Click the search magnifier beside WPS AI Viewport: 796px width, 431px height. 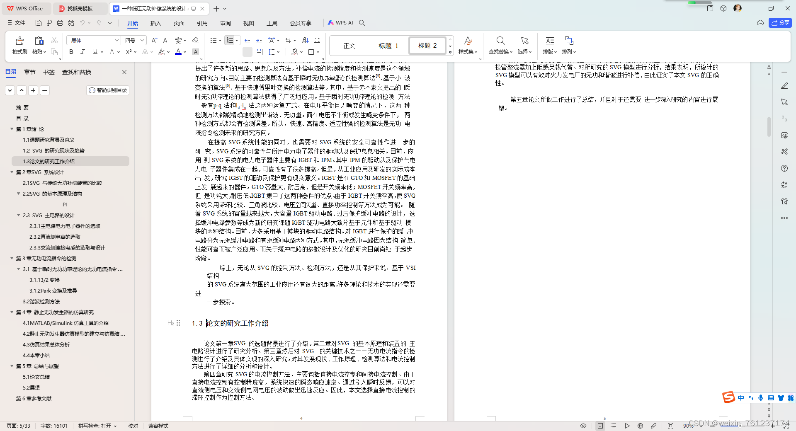362,23
